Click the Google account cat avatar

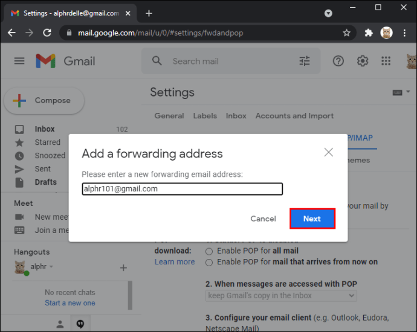tap(412, 61)
